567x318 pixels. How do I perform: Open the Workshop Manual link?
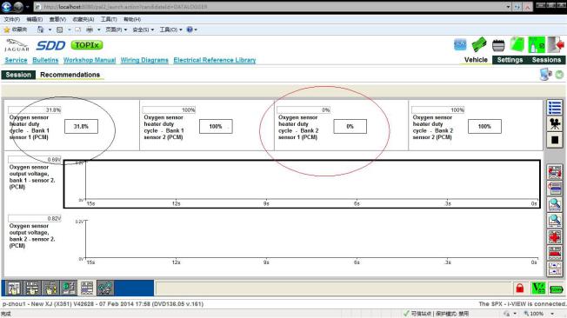point(90,60)
